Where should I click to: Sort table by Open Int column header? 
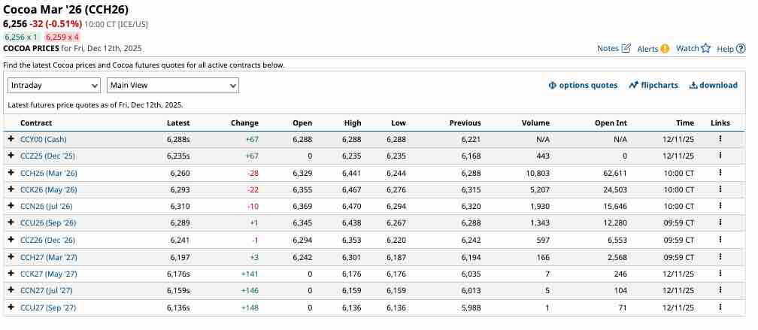tap(611, 123)
